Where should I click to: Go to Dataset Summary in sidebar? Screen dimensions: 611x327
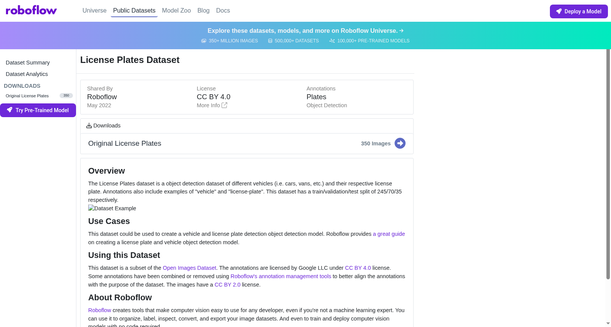[27, 63]
